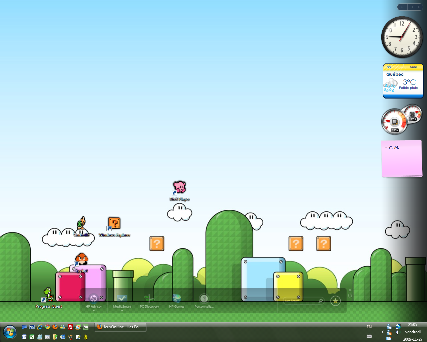Click the volume speaker tray icon
Viewport: 427px width, 342px height.
point(398,332)
